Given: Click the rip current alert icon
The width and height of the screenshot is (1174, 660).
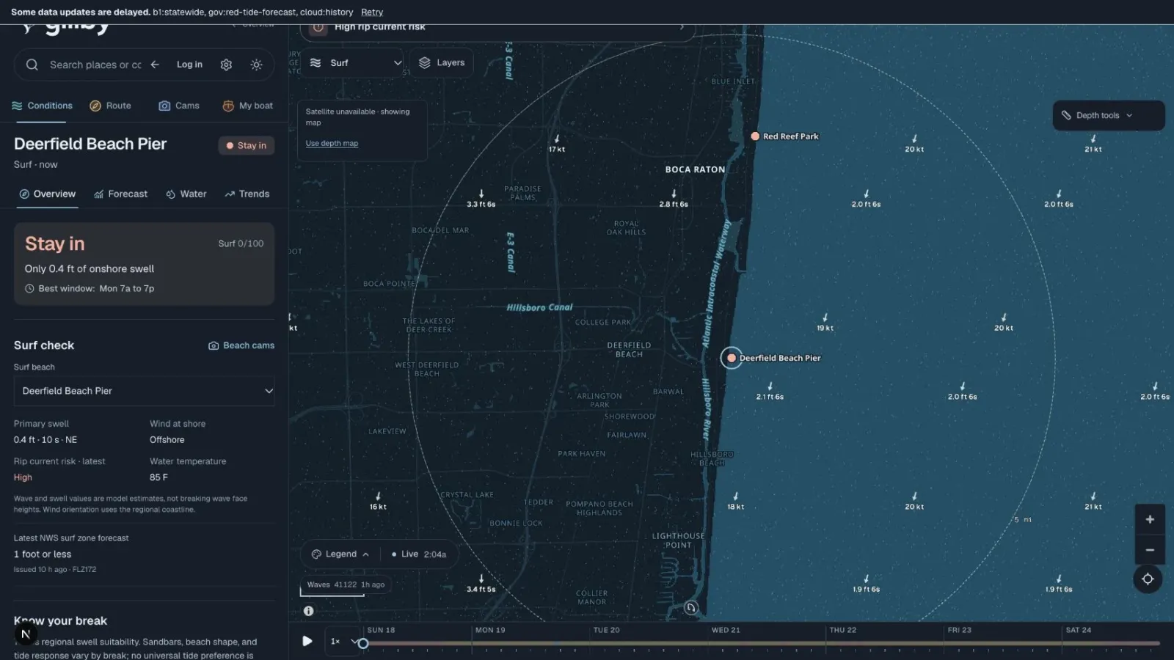Looking at the screenshot, I should (x=318, y=28).
